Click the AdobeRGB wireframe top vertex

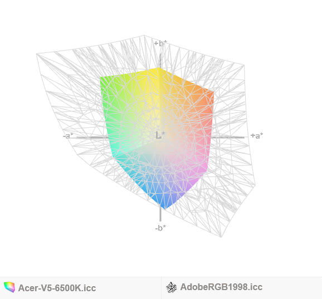point(144,36)
